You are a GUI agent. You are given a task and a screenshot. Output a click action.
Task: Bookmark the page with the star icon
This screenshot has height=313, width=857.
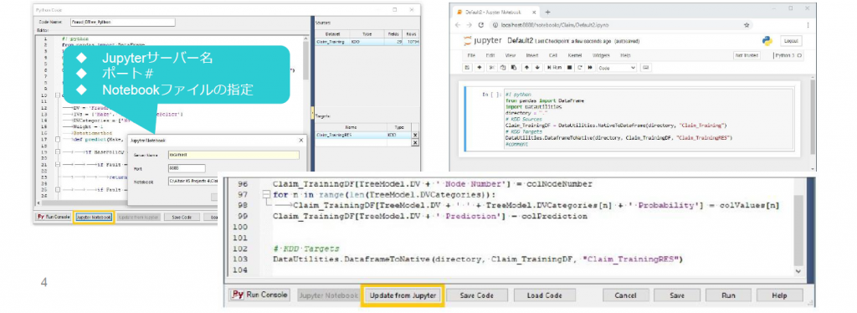pyautogui.click(x=747, y=25)
